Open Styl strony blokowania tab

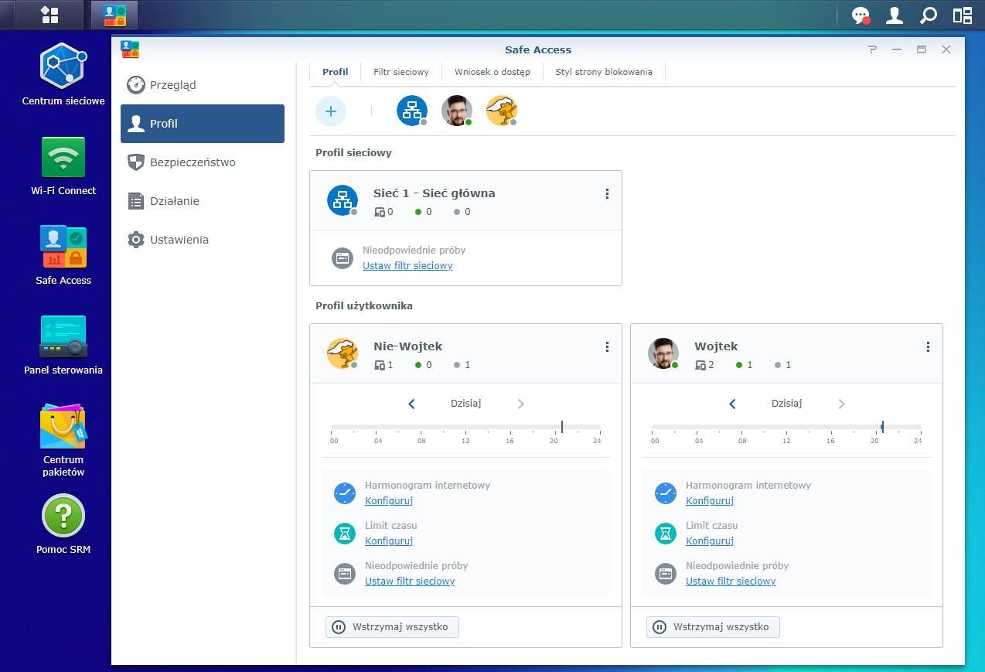coord(604,72)
